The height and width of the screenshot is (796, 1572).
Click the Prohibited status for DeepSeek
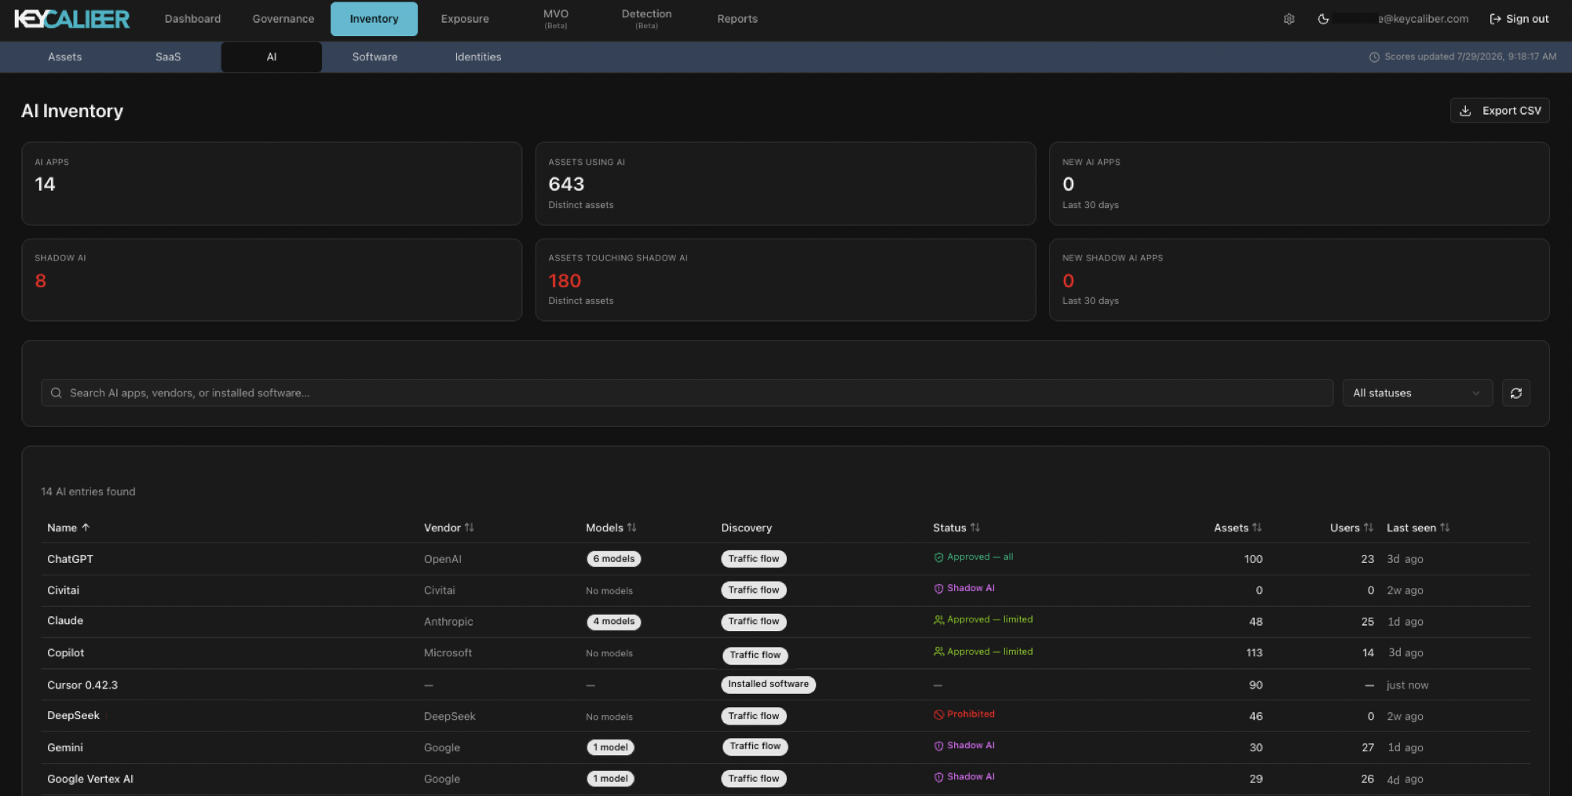(964, 714)
